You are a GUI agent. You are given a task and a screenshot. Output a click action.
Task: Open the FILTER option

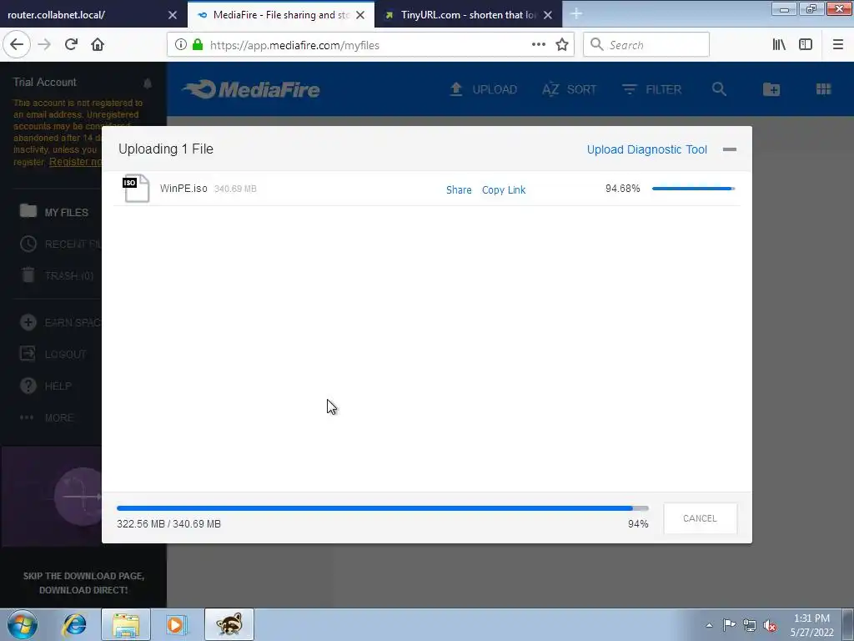coord(651,89)
